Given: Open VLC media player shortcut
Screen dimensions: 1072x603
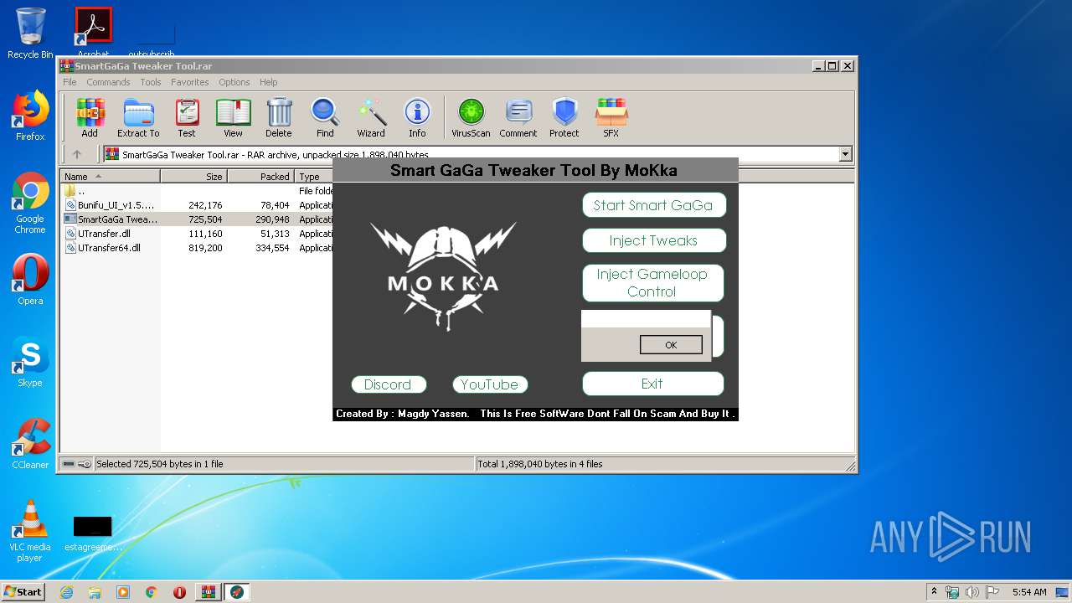Looking at the screenshot, I should point(30,531).
